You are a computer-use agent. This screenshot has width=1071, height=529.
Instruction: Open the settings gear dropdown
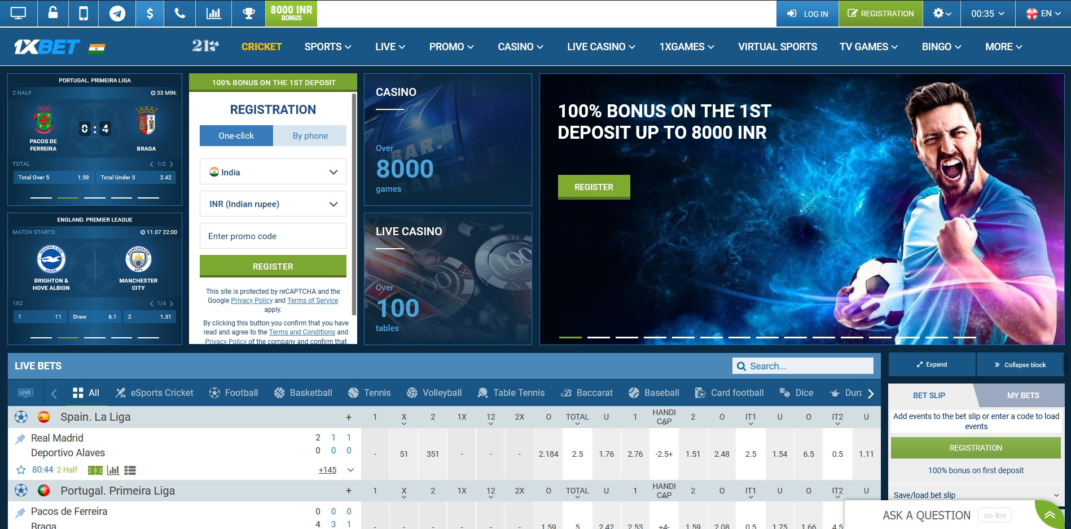[942, 13]
